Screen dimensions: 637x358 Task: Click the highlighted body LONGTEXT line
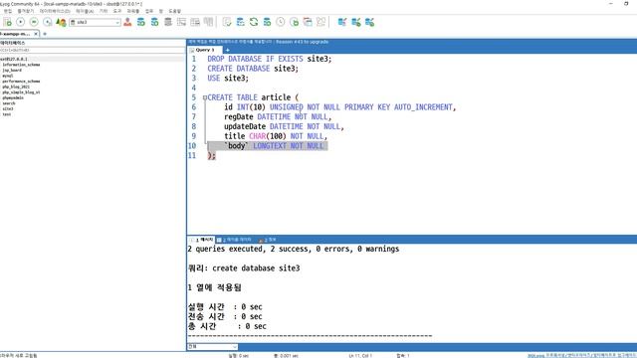[x=268, y=146]
